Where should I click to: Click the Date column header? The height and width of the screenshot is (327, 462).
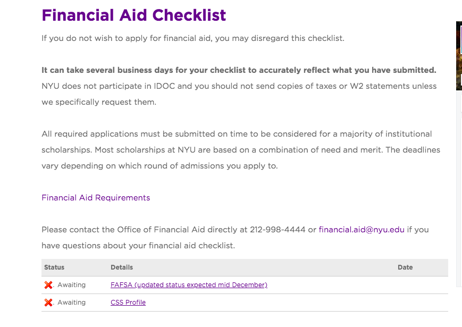tap(405, 267)
